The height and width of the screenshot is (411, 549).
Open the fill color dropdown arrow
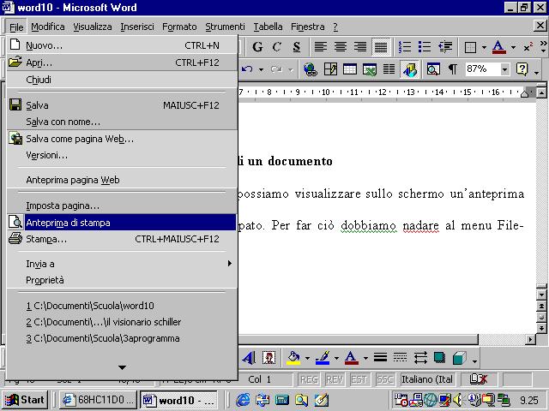[307, 358]
